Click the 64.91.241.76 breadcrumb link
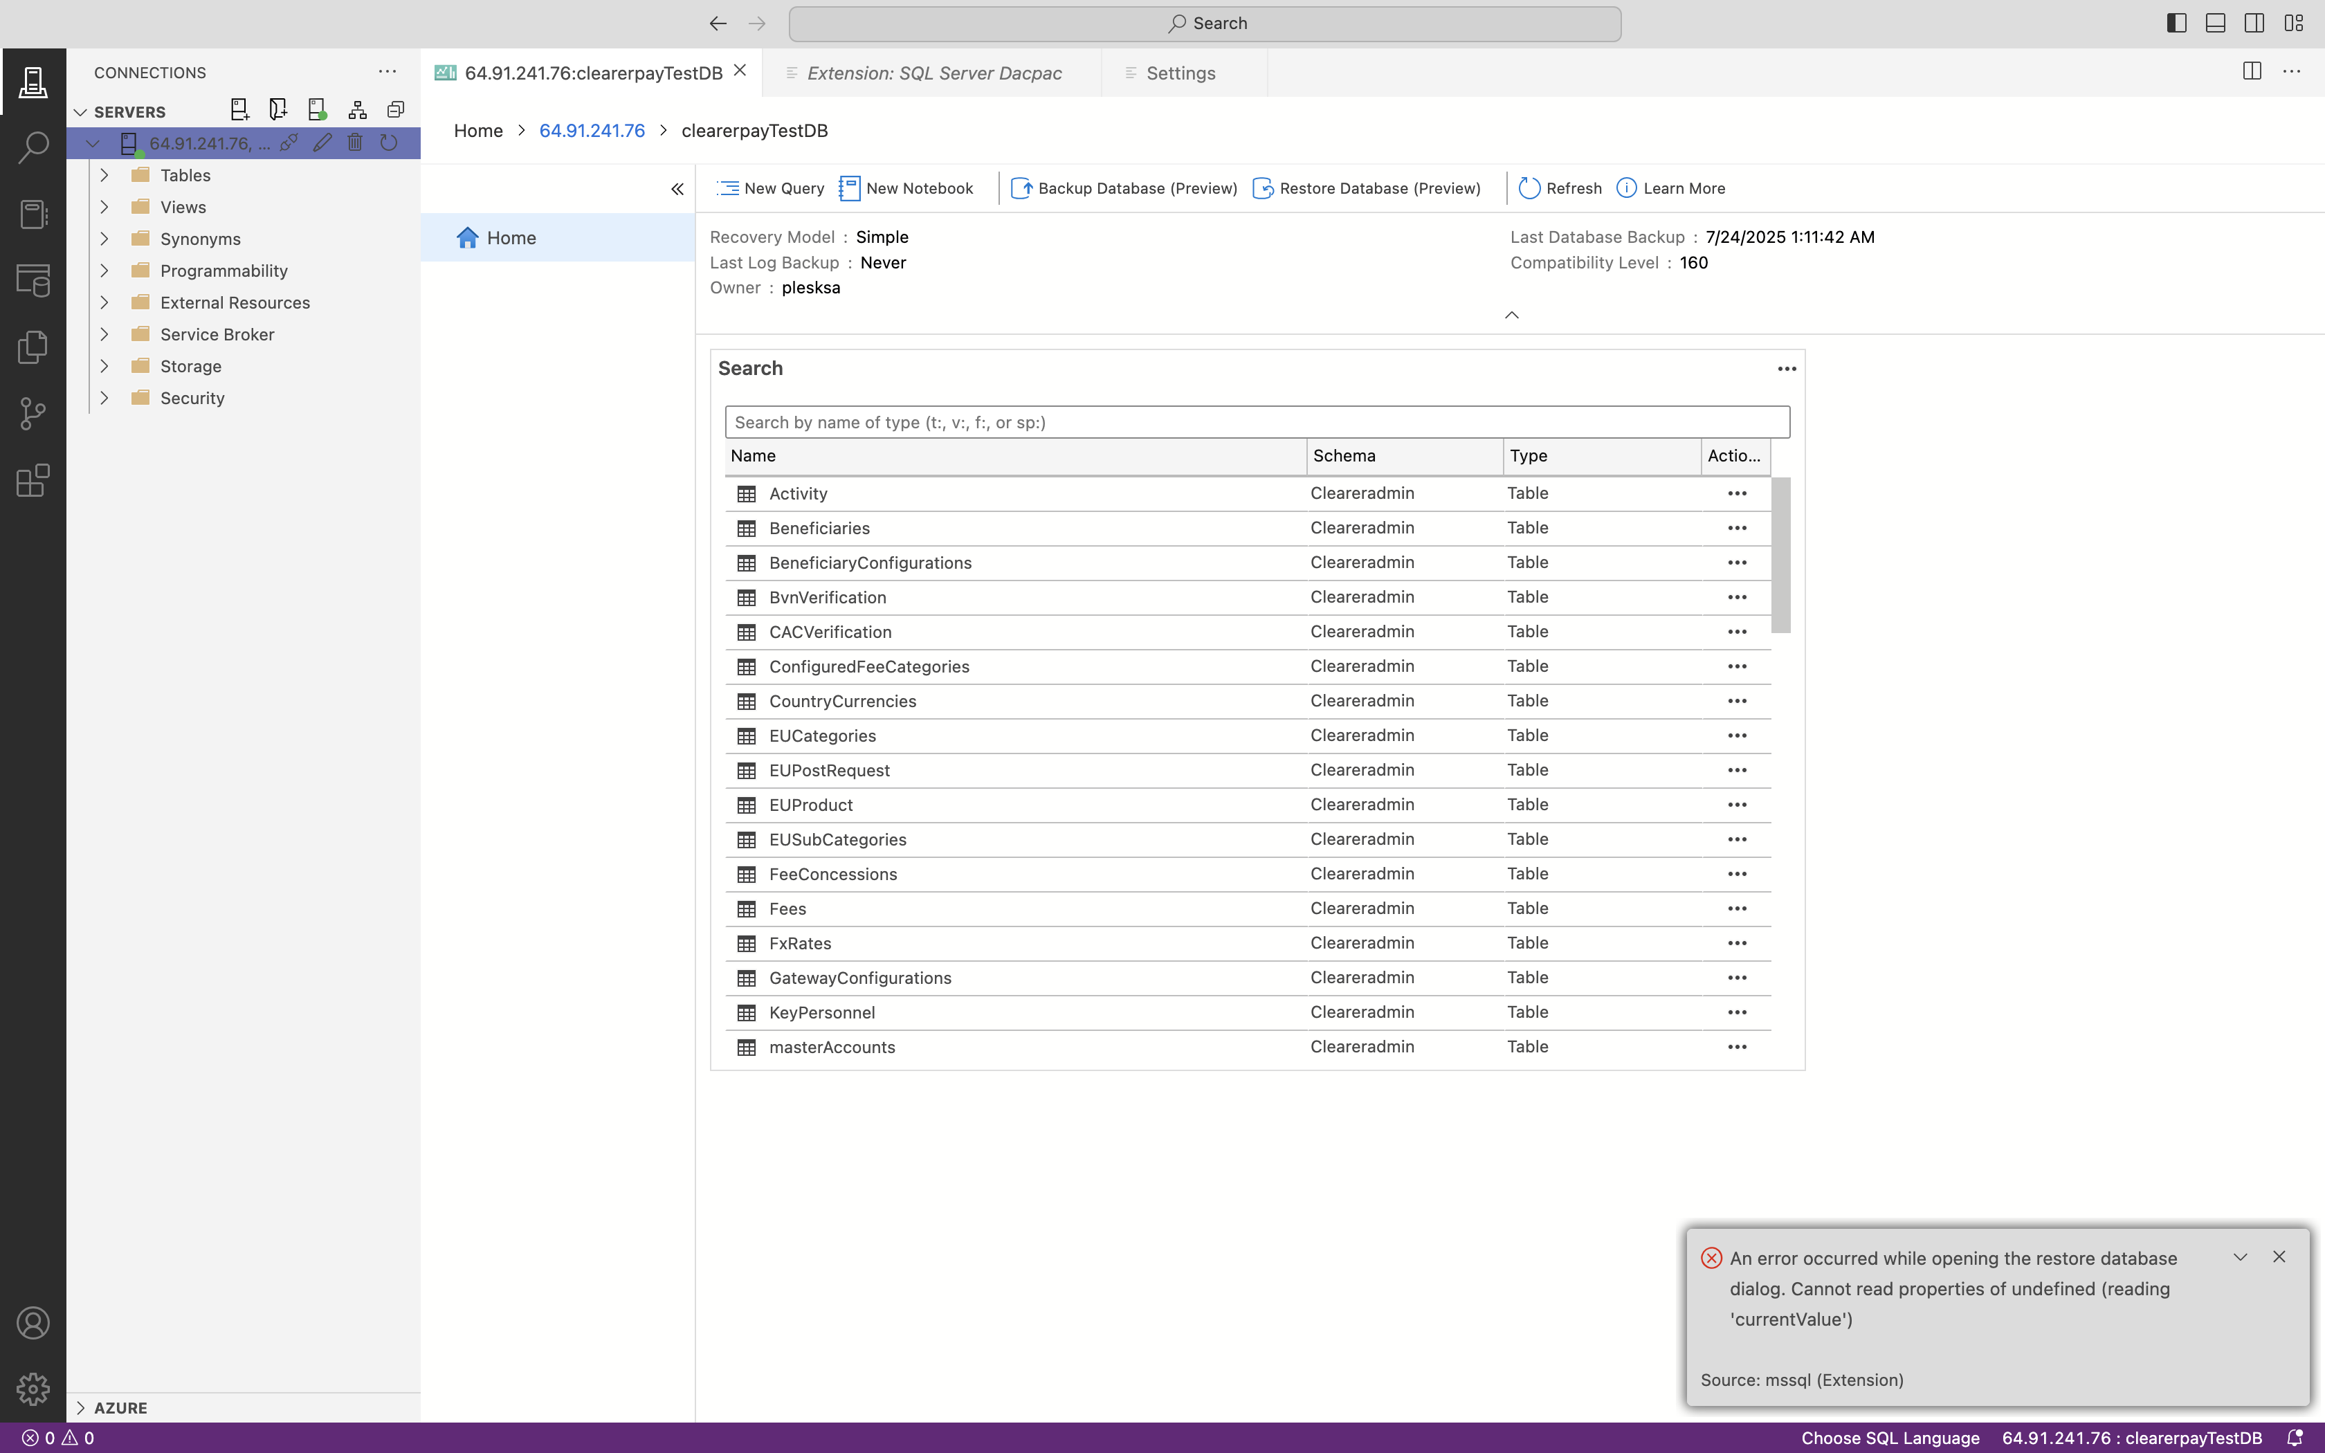The image size is (2325, 1453). tap(592, 131)
